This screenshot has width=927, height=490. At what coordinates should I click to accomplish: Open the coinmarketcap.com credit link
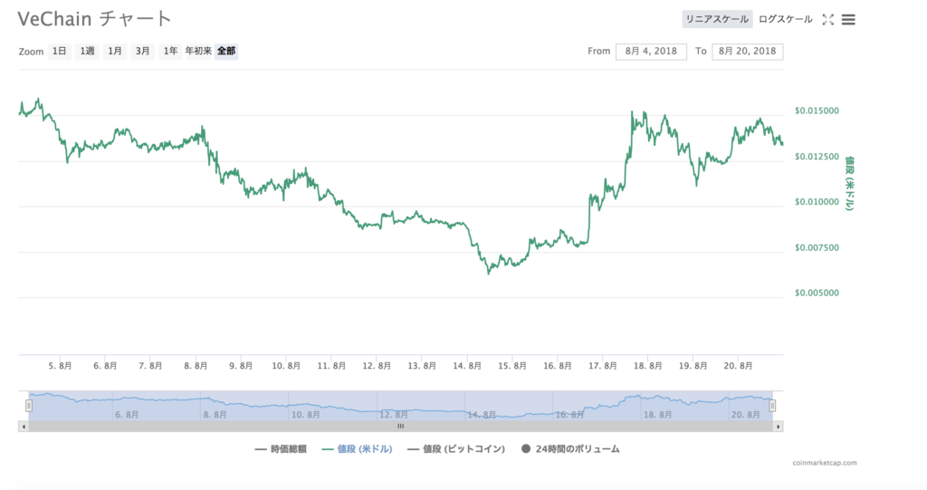pyautogui.click(x=825, y=463)
